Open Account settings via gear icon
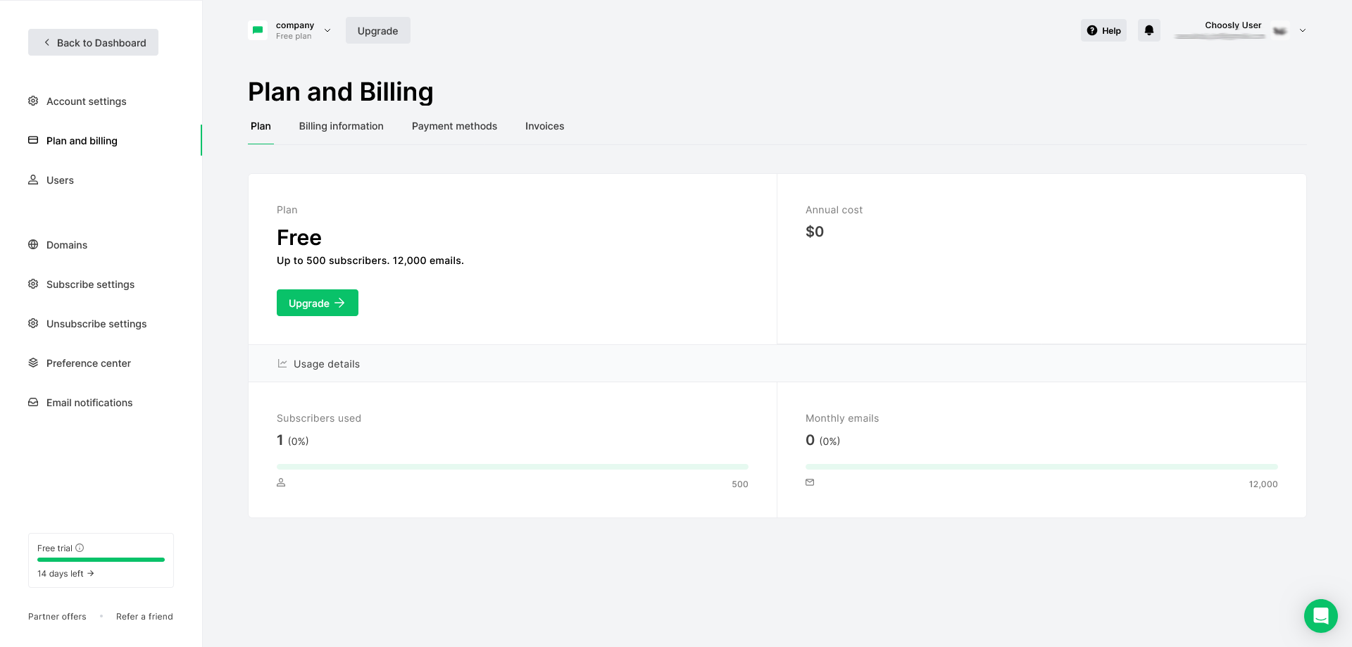This screenshot has width=1352, height=647. 33,101
